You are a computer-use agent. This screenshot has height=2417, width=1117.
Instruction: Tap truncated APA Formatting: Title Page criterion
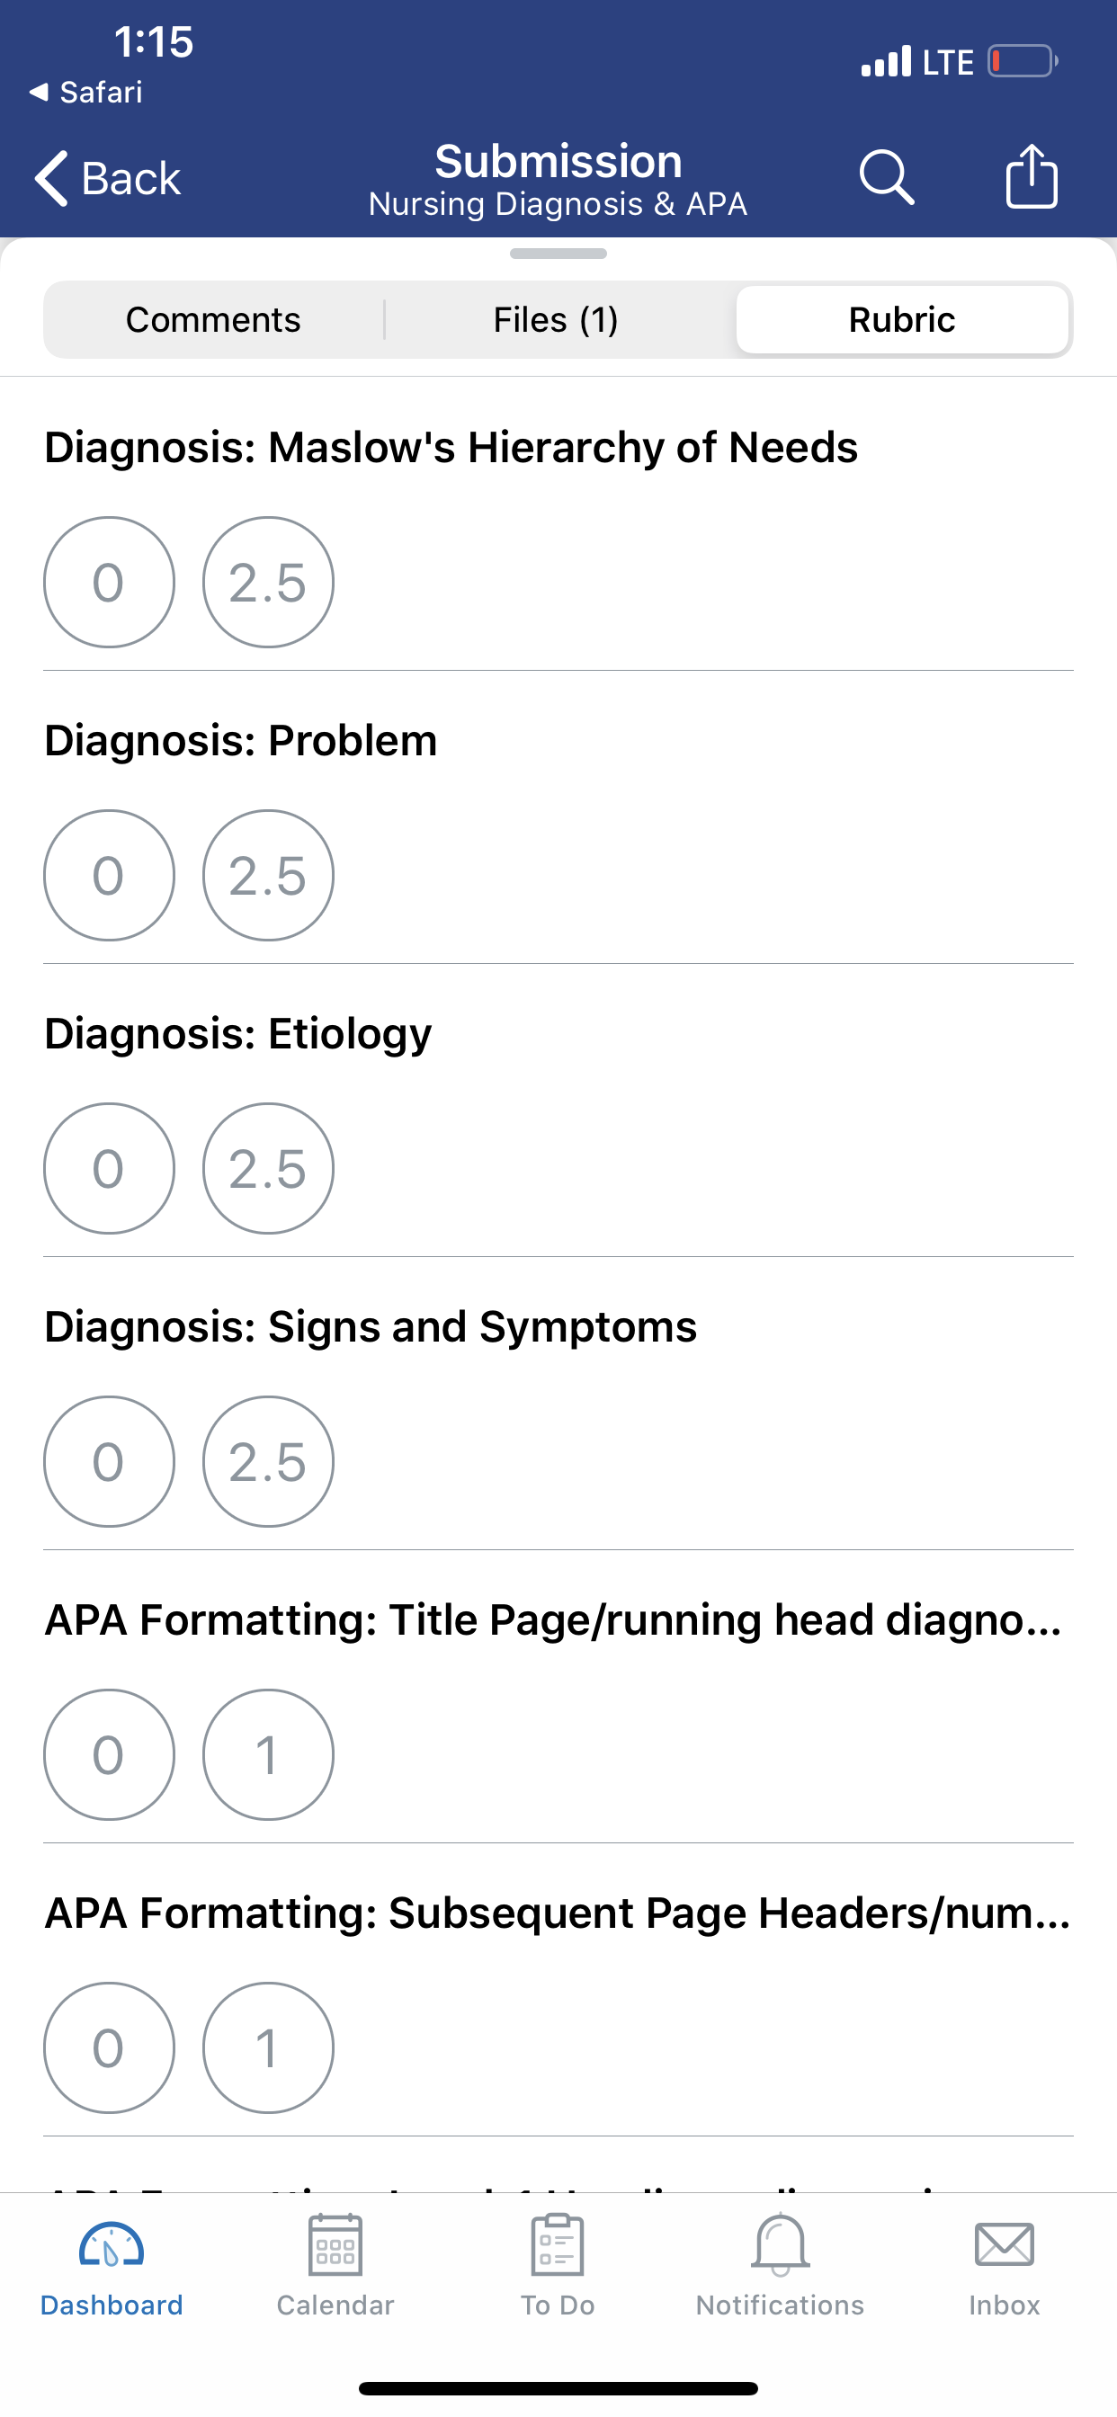[554, 1619]
